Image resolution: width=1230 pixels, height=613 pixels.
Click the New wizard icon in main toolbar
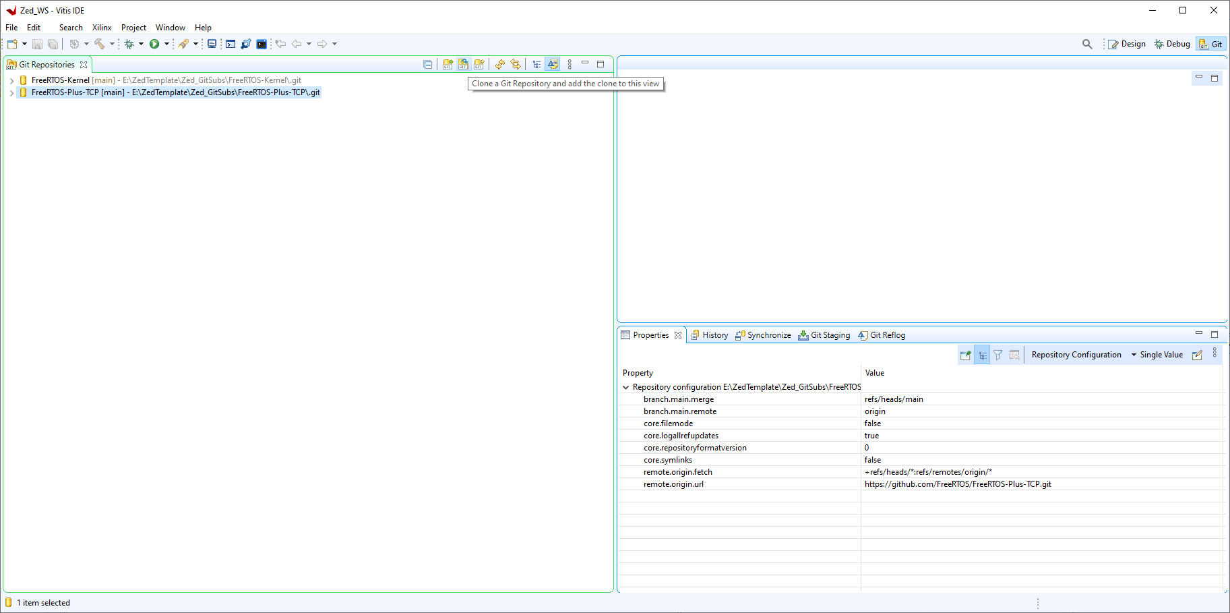12,44
